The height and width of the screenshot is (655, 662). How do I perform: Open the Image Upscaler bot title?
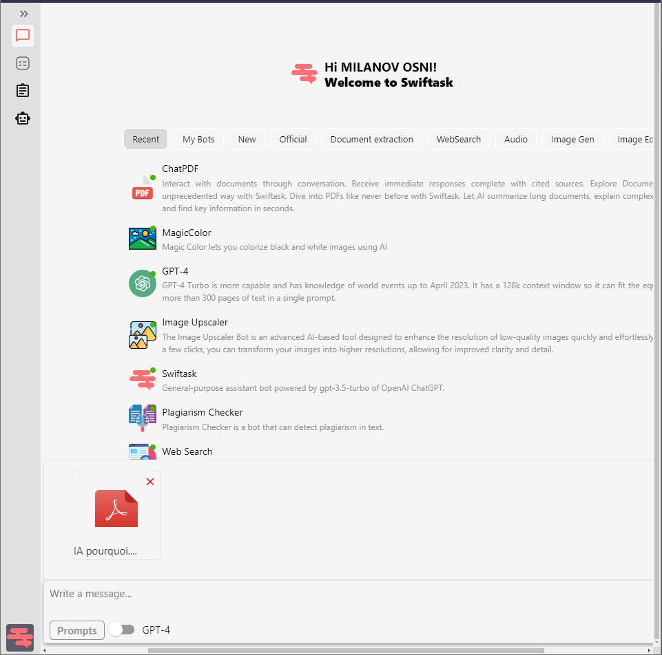(195, 322)
